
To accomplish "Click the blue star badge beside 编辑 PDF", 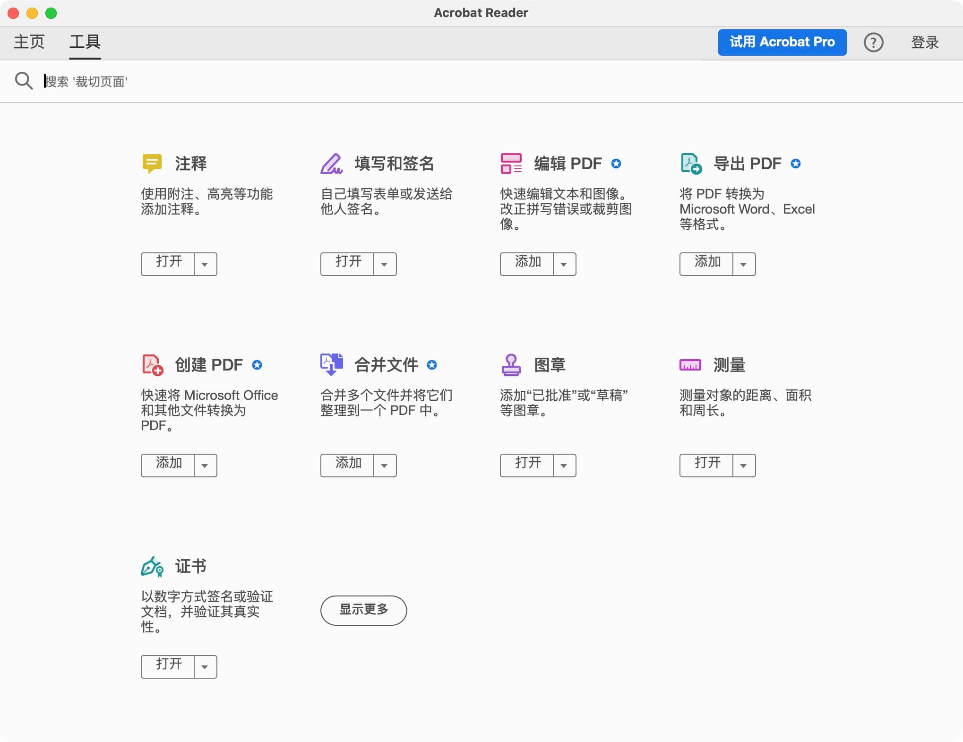I will pos(616,164).
